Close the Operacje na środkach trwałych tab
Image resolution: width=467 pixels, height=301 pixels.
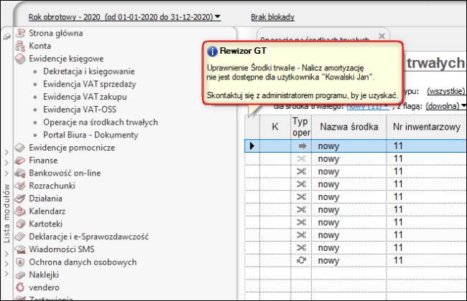tap(382, 36)
